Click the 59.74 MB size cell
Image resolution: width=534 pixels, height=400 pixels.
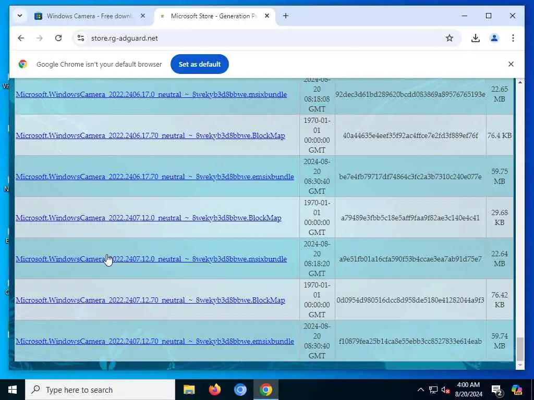pos(500,341)
